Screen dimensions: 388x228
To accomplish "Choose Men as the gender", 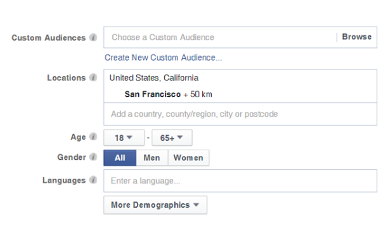I will click(x=152, y=158).
